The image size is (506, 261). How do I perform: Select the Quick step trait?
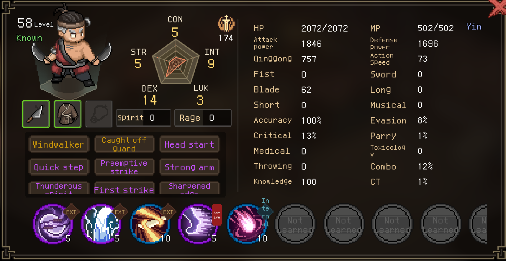[59, 167]
